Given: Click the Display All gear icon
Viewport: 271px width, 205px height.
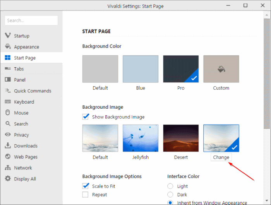Looking at the screenshot, I should 8,178.
